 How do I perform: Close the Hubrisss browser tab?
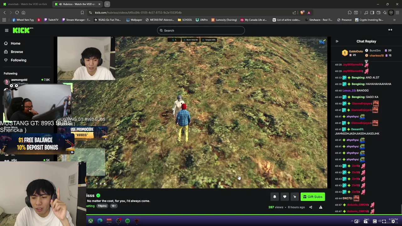pyautogui.click(x=100, y=4)
